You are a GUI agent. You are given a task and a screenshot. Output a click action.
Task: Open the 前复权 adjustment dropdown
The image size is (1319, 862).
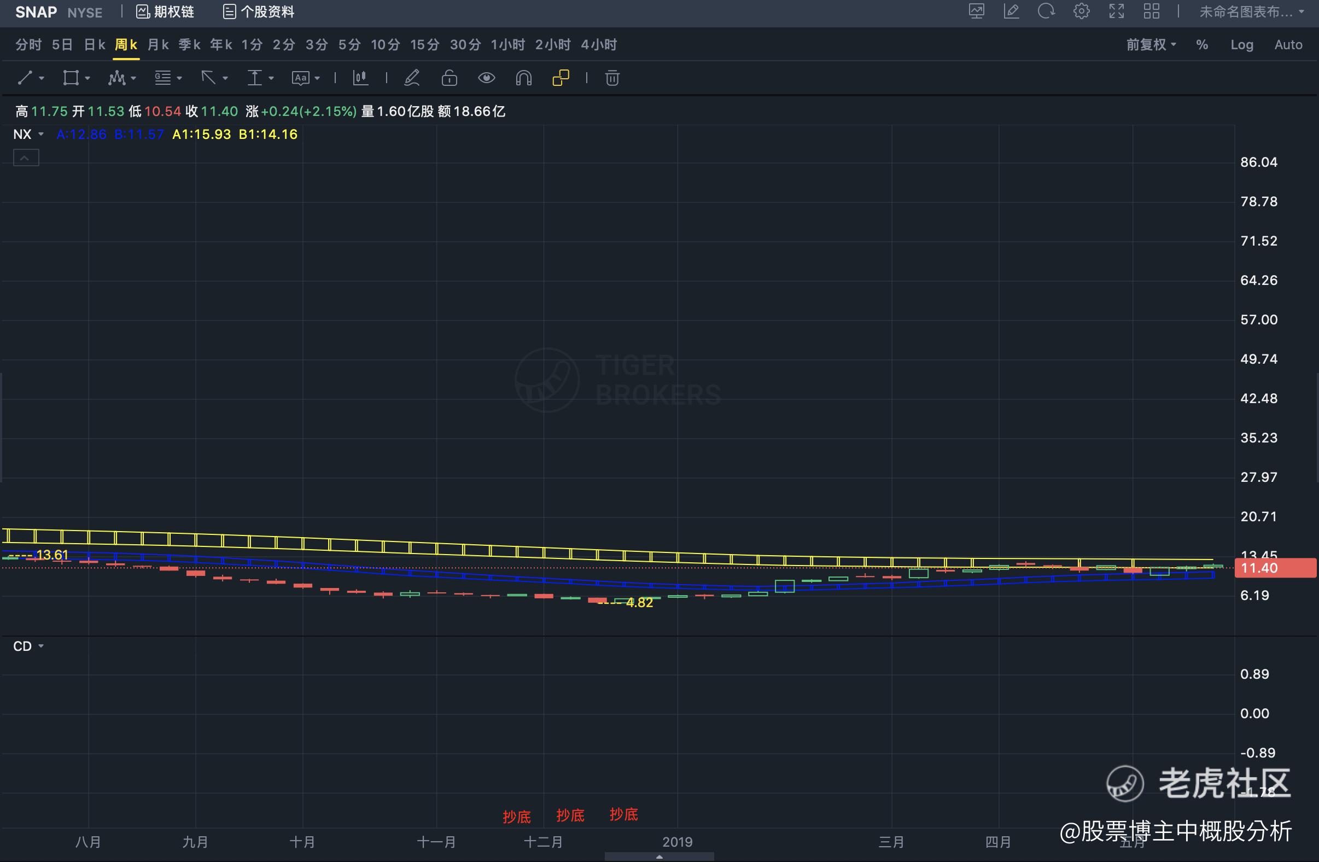(x=1151, y=45)
